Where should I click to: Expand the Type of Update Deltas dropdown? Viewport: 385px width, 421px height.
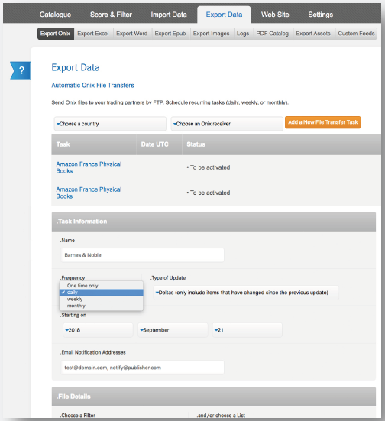(246, 293)
